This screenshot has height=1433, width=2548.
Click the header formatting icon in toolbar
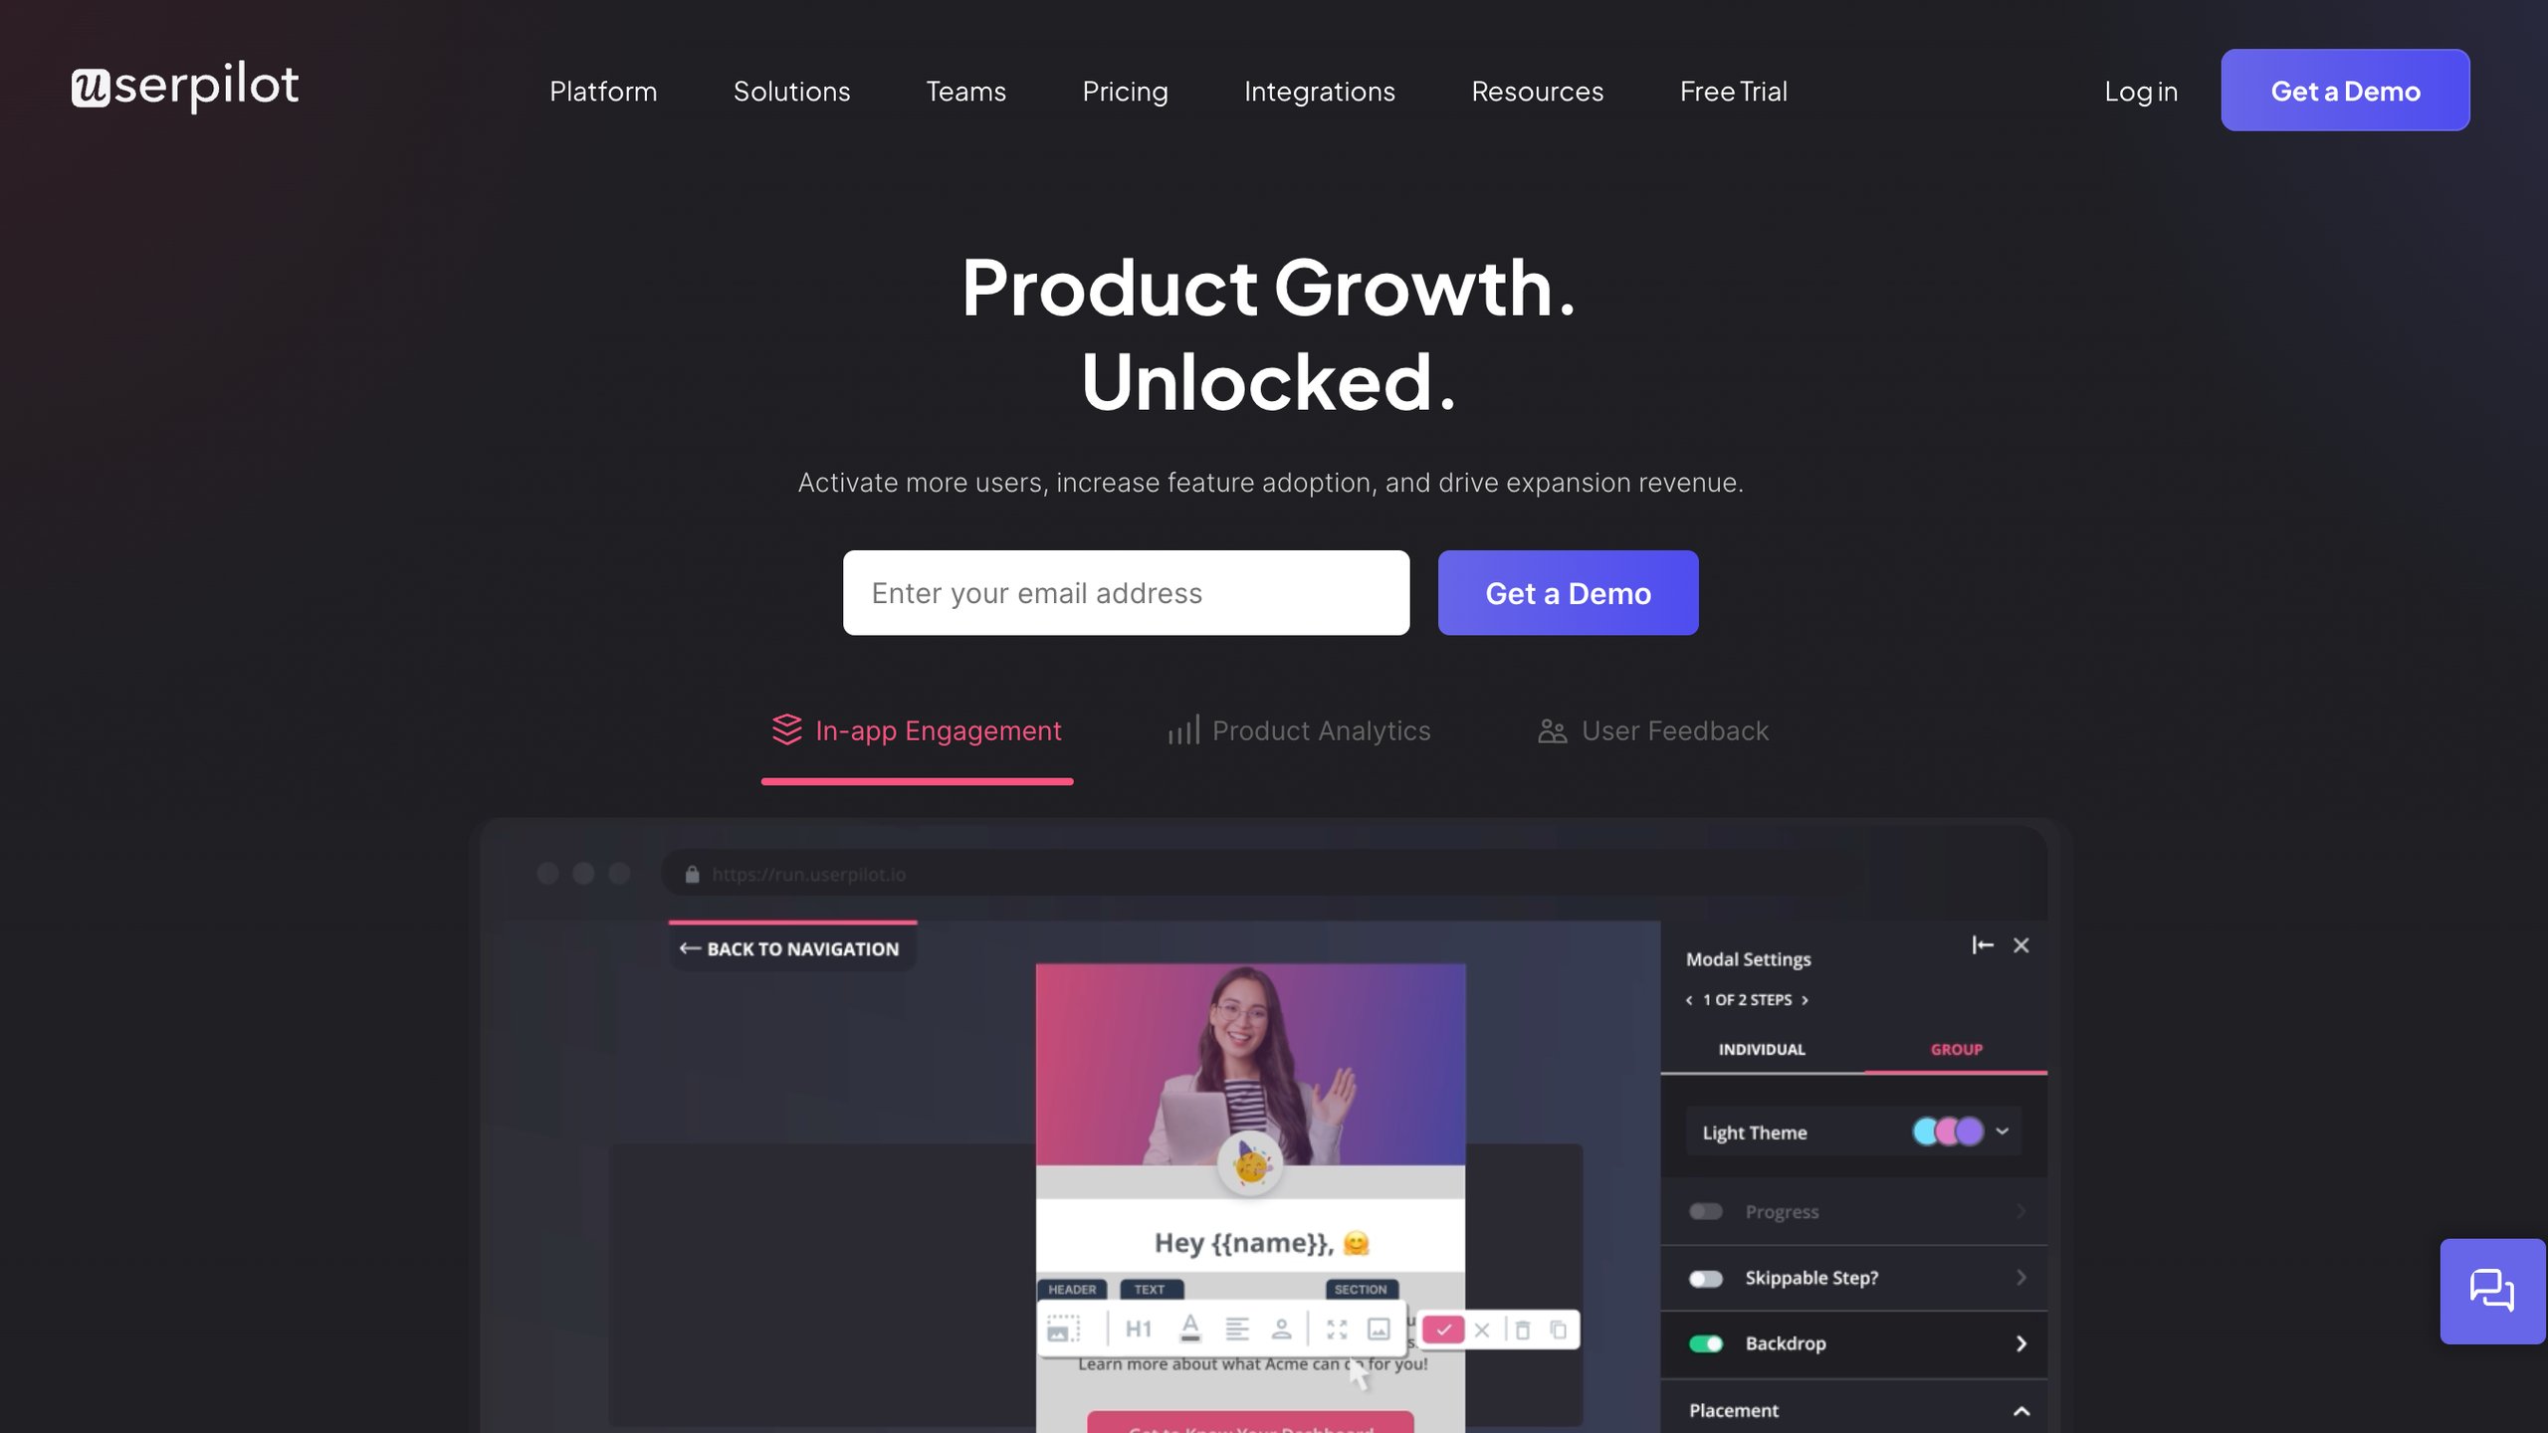coord(1138,1330)
